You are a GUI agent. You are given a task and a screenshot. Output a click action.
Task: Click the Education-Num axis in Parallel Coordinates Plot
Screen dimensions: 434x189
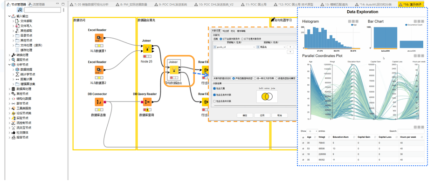(353, 91)
